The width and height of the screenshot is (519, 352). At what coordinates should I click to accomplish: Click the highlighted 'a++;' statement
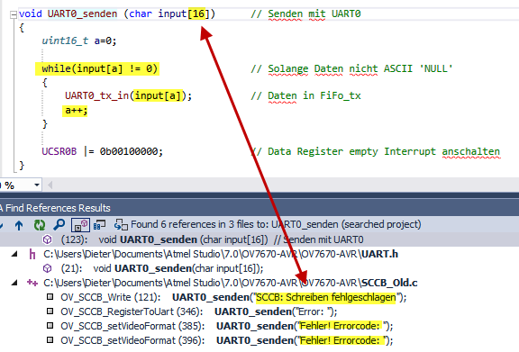tap(75, 110)
